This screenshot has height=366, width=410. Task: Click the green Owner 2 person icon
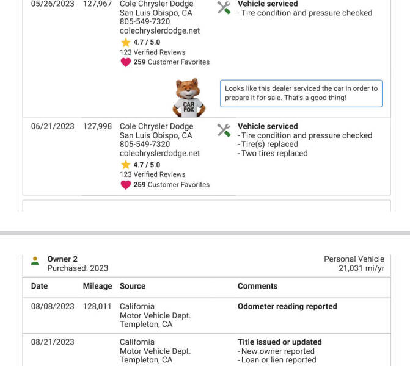tap(35, 261)
